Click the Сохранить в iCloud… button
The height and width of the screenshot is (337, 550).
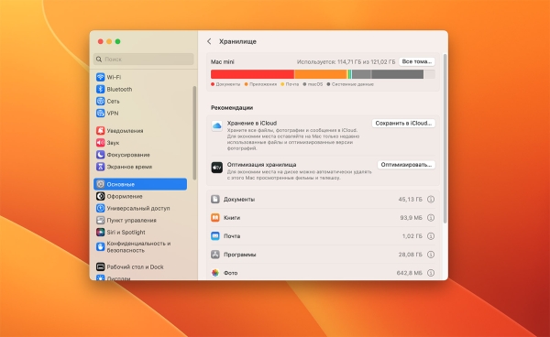point(403,124)
